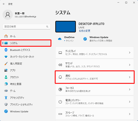Click the LAVIE model text

click(x=81, y=28)
